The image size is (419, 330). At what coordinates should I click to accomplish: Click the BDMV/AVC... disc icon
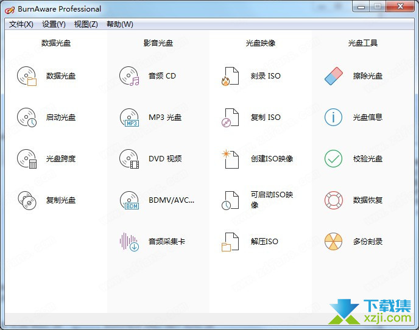tap(129, 200)
